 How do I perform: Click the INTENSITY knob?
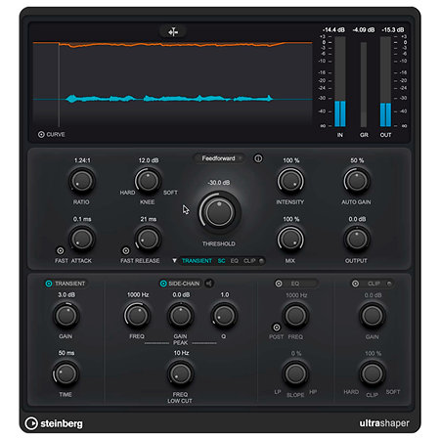pyautogui.click(x=290, y=181)
